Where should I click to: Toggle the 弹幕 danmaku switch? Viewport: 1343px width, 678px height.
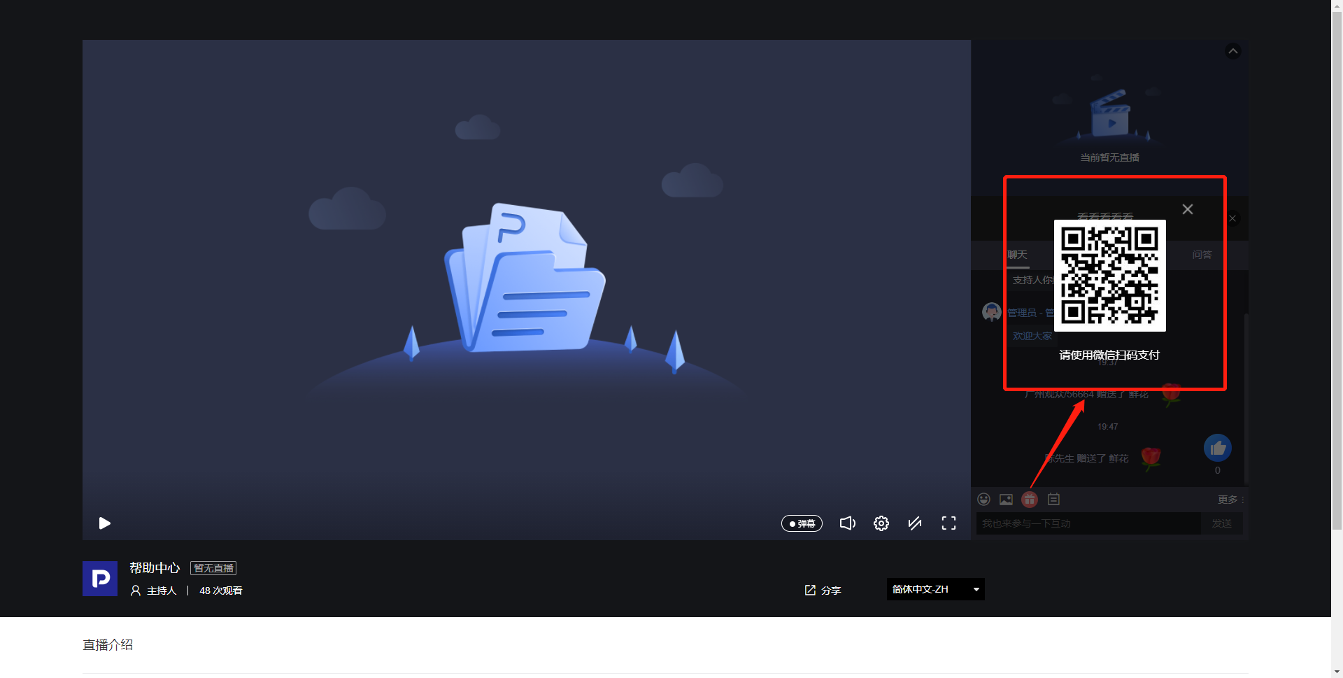(x=802, y=523)
